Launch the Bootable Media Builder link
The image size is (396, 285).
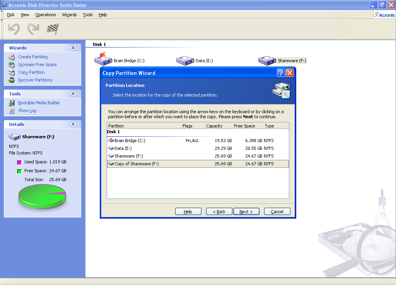(x=39, y=103)
